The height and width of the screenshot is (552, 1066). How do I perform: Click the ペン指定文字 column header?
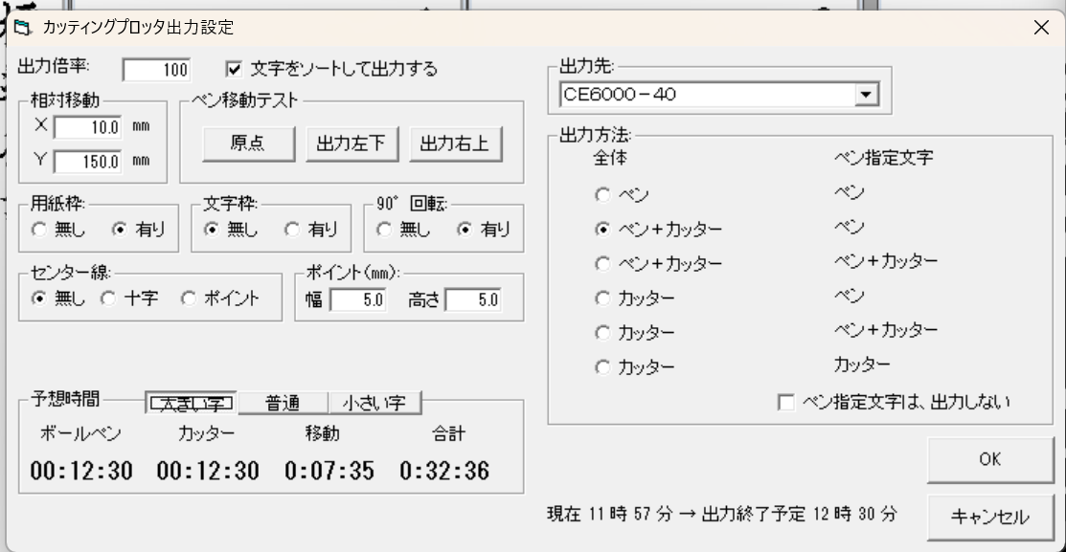point(884,158)
